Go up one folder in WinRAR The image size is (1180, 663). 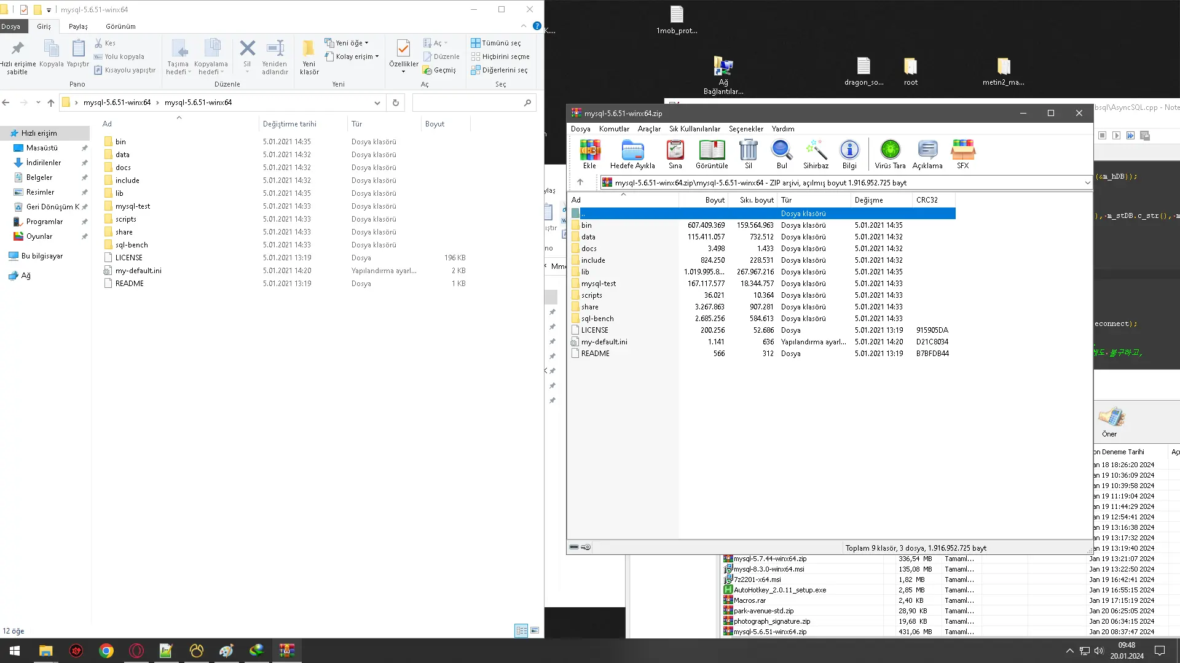[580, 182]
